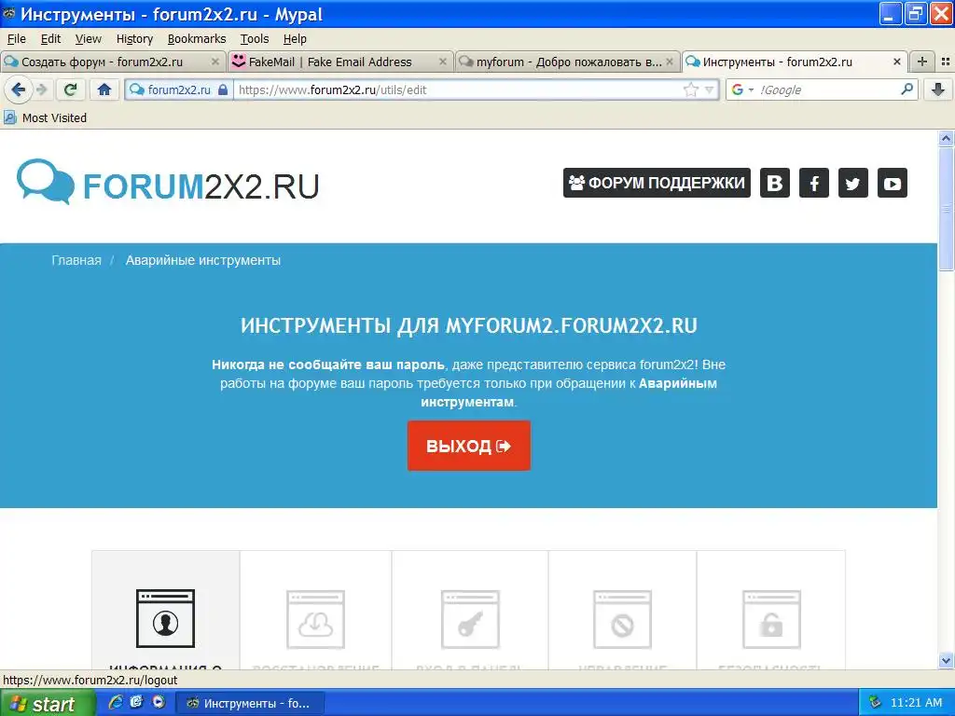Click the 11:21 AM taskbar clock
The image size is (955, 716).
click(916, 703)
